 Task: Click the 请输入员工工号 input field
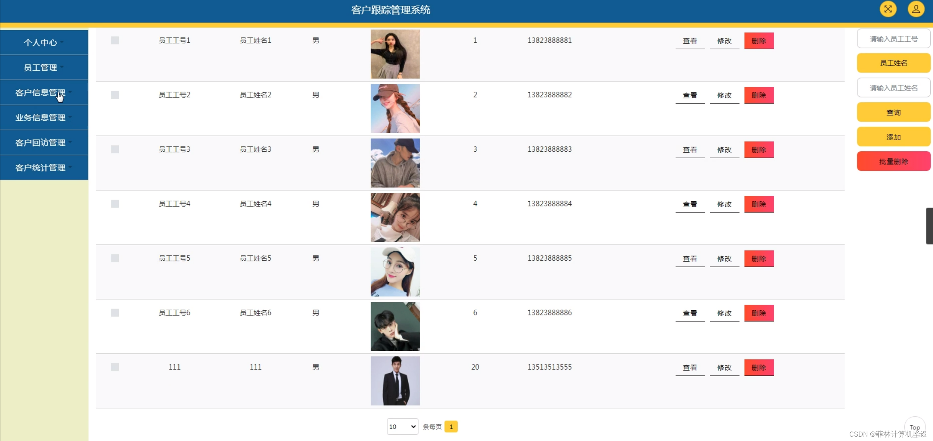coord(893,39)
